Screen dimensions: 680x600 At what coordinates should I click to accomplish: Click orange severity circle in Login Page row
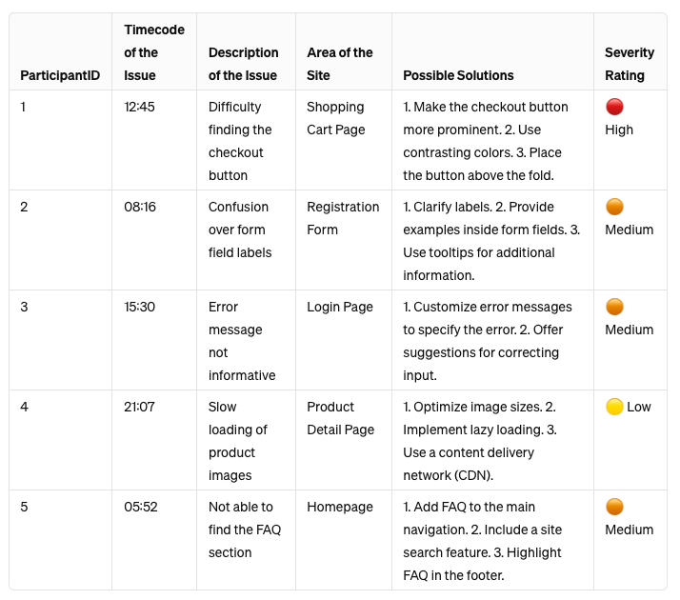click(x=614, y=307)
